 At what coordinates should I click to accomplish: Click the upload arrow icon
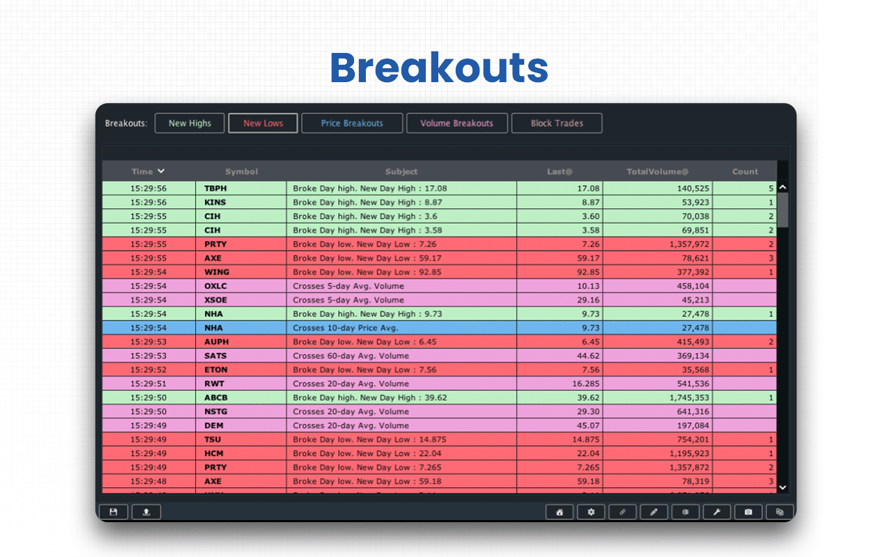click(146, 512)
